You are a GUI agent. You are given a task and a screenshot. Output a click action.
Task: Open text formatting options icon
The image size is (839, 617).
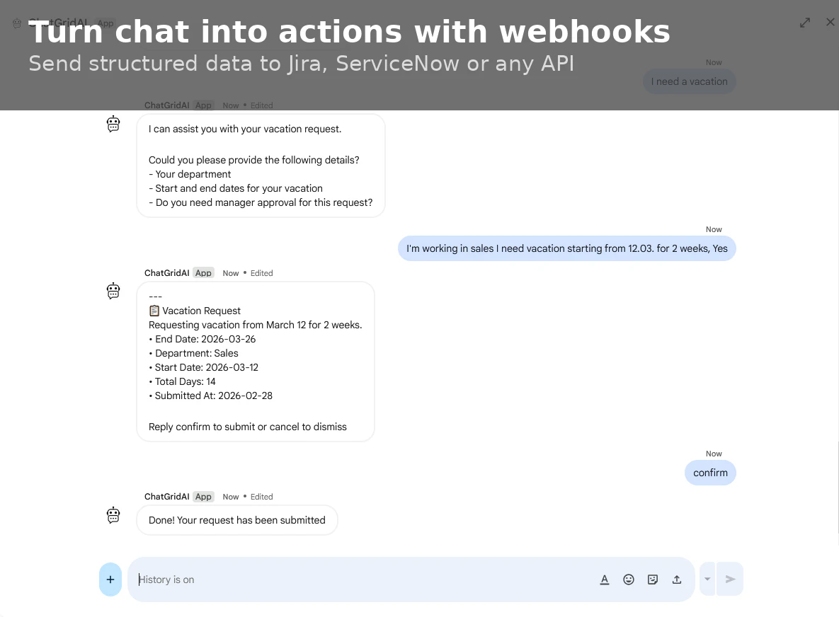[x=605, y=579]
